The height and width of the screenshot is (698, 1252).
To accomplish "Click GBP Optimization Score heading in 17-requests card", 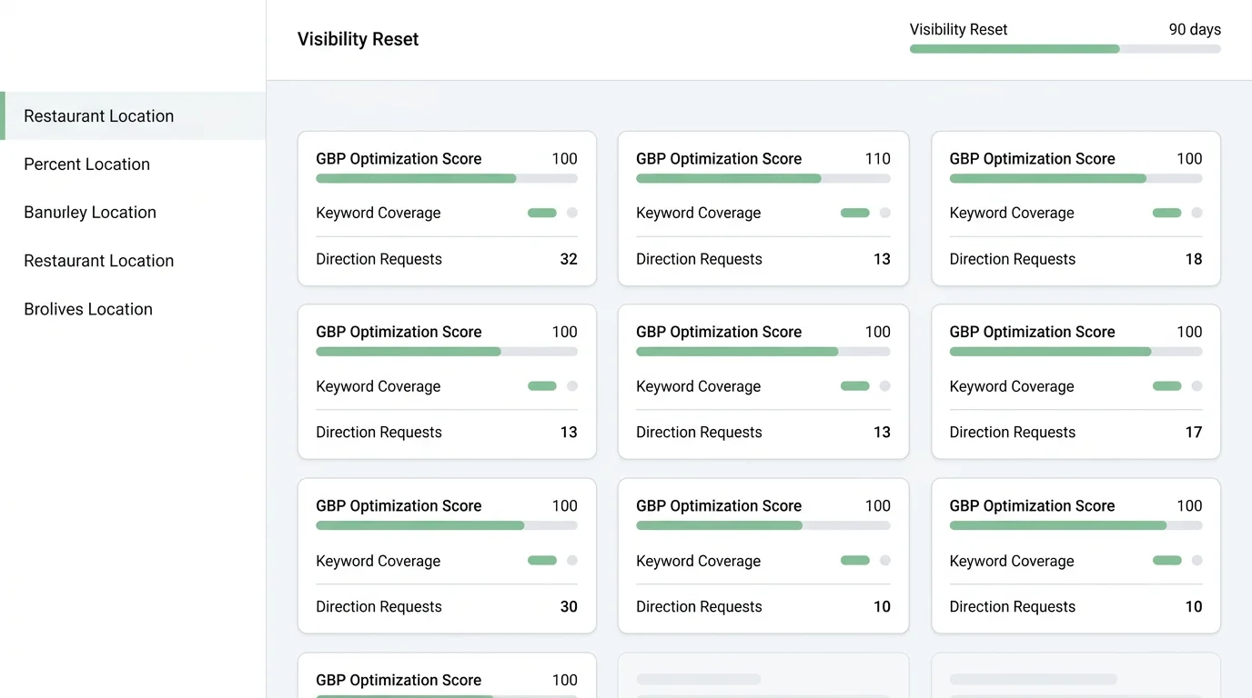I will [1032, 332].
